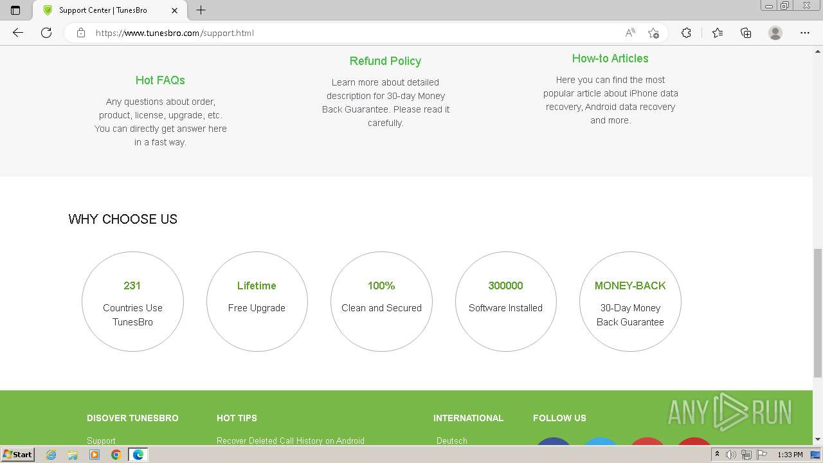Open File Explorer from taskbar
Image resolution: width=823 pixels, height=463 pixels.
point(73,455)
